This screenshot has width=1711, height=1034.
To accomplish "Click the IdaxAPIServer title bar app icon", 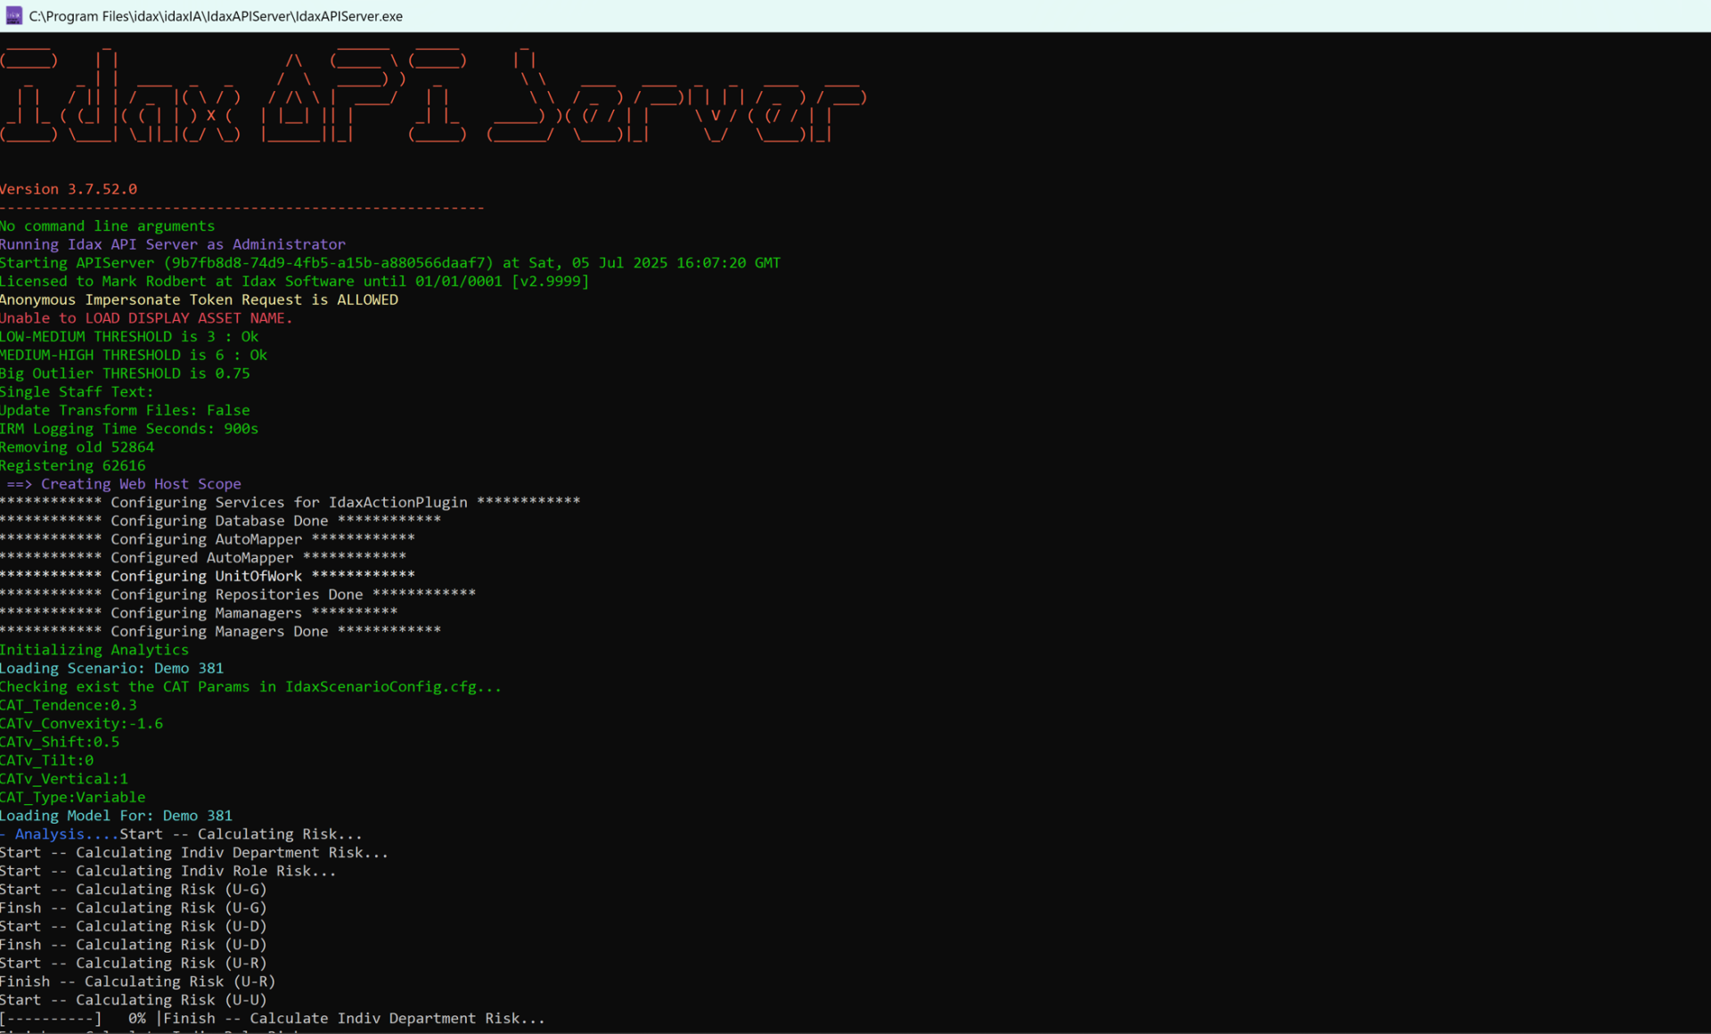I will (13, 15).
